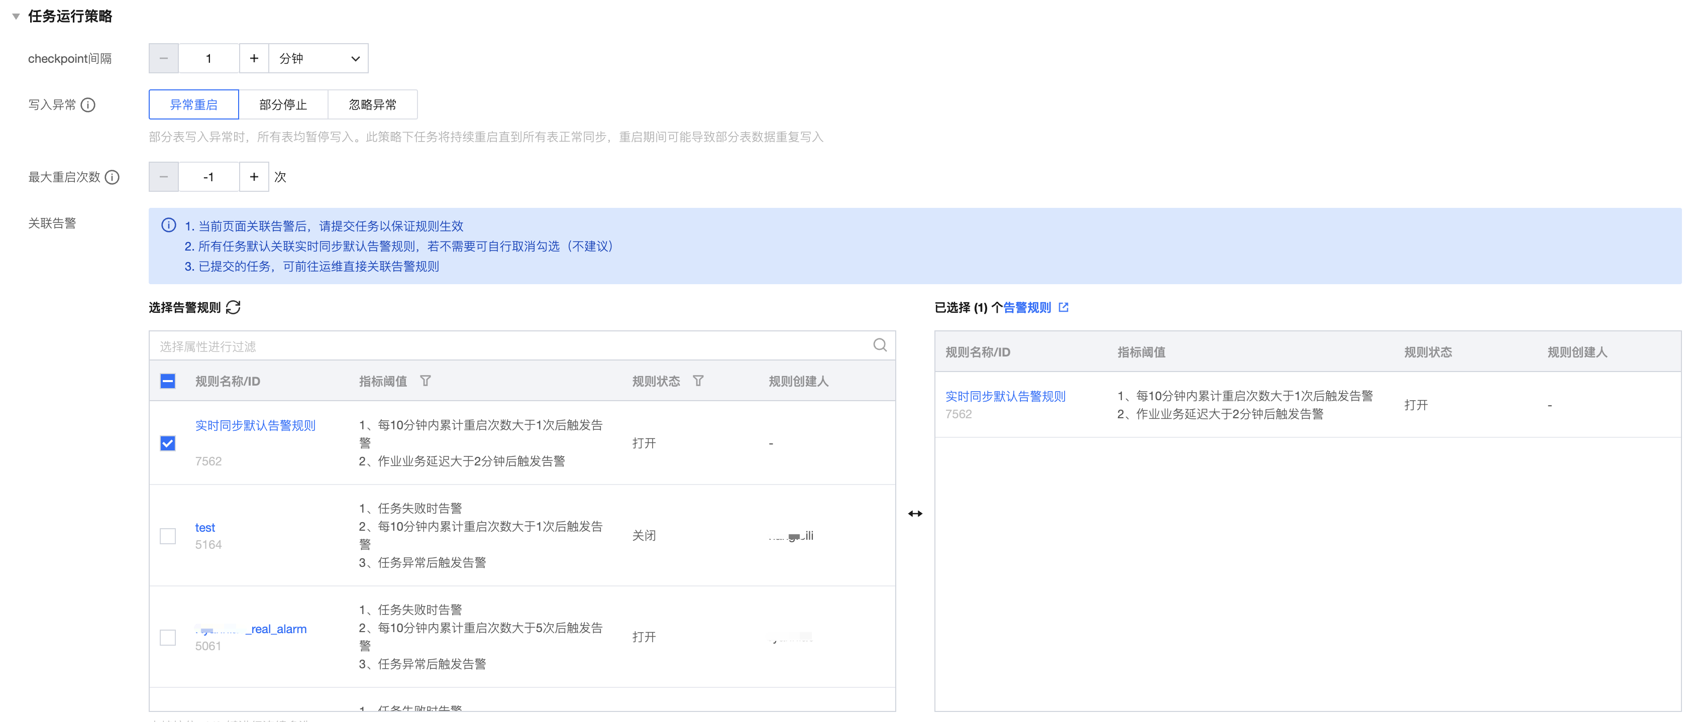Collapse the 任务运行策略 section
Image resolution: width=1692 pixels, height=722 pixels.
coord(17,17)
